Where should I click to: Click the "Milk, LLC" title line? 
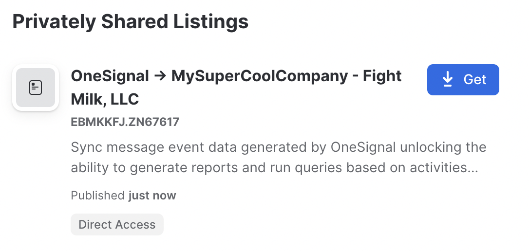click(x=105, y=99)
